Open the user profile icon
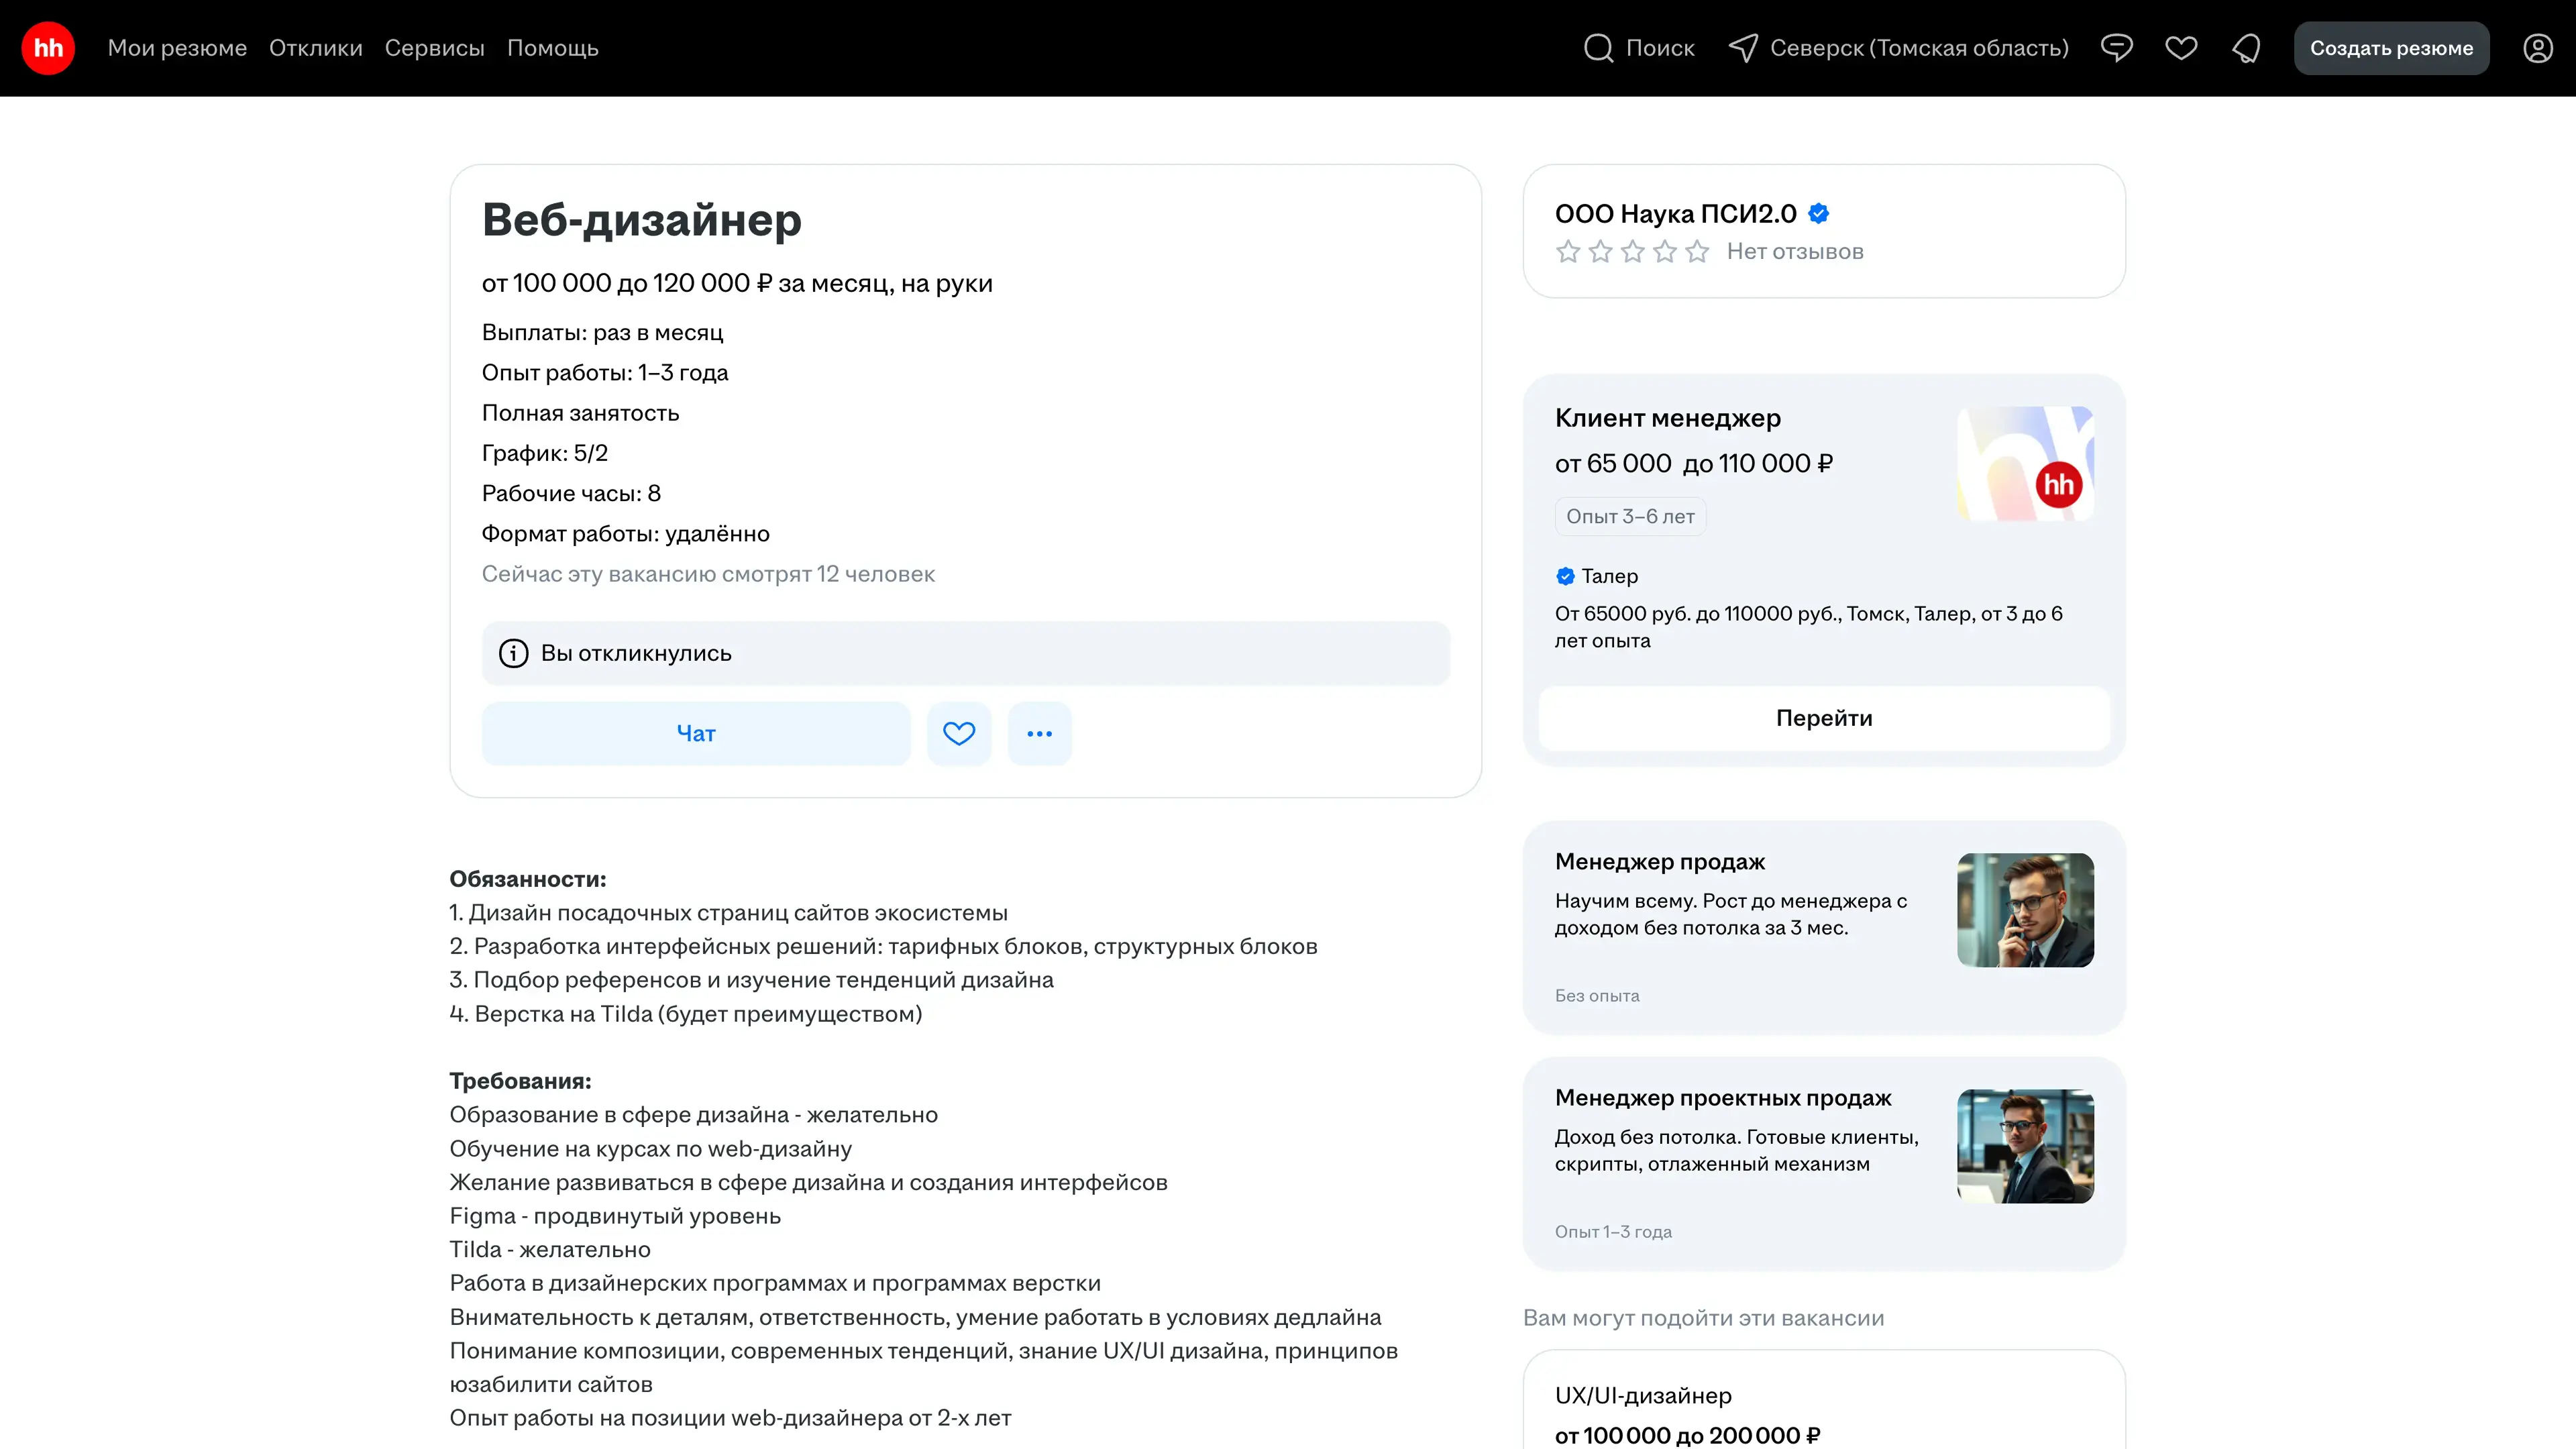This screenshot has height=1449, width=2576. point(2537,48)
